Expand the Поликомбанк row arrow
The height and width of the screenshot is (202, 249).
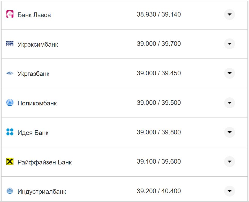pos(229,103)
